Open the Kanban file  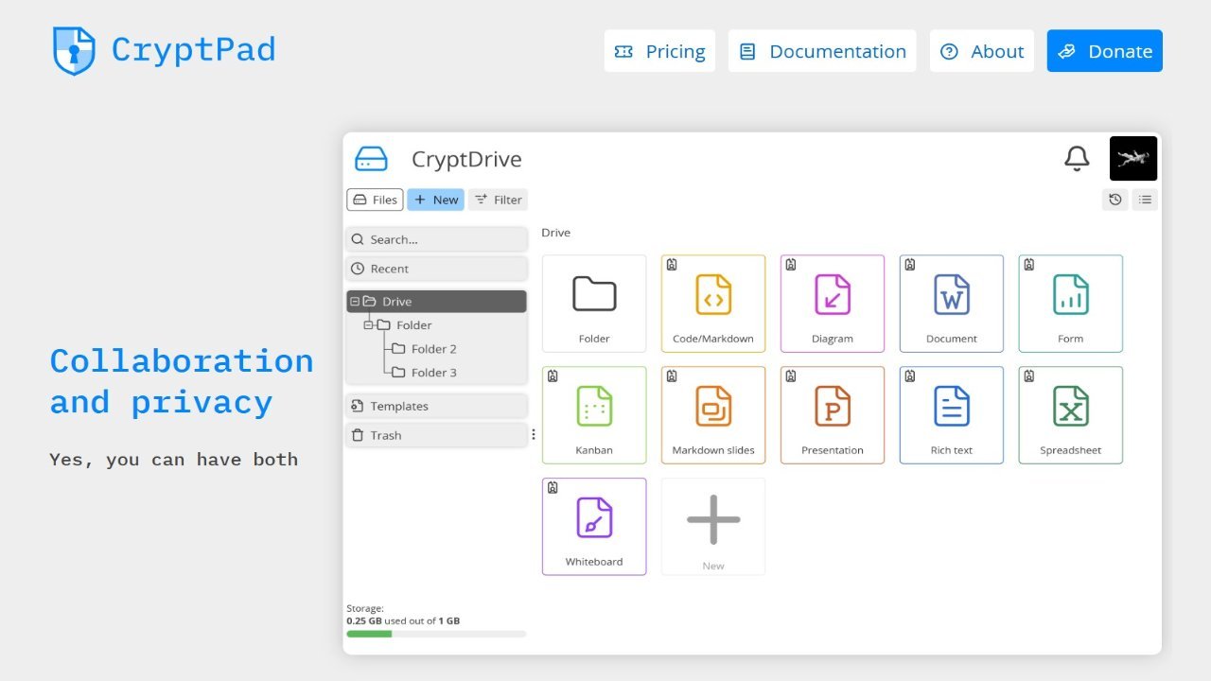[x=594, y=415]
